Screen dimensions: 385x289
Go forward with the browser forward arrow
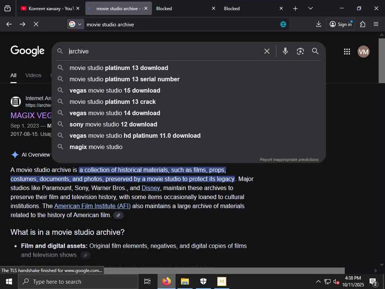[23, 24]
